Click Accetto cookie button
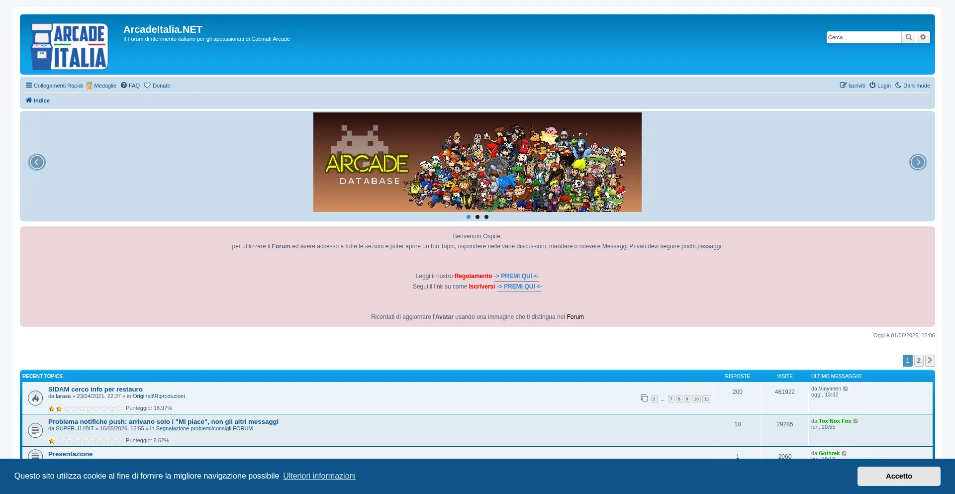Image resolution: width=955 pixels, height=494 pixels. 899,476
